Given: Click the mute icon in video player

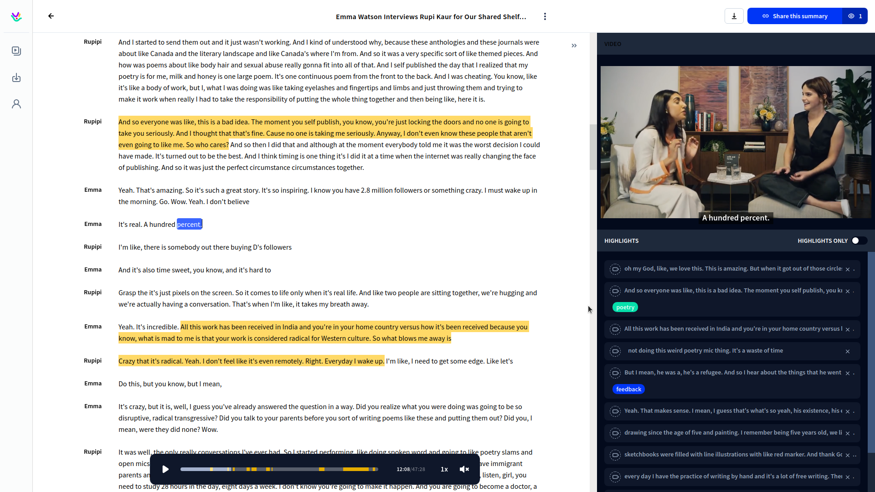Looking at the screenshot, I should tap(465, 469).
